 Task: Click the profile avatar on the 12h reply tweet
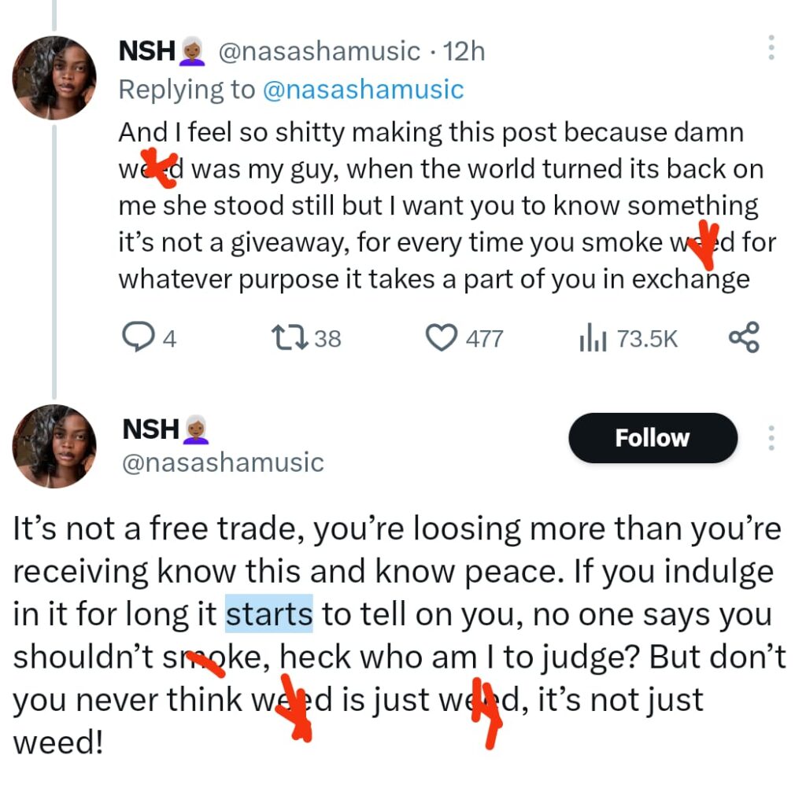pyautogui.click(x=54, y=77)
